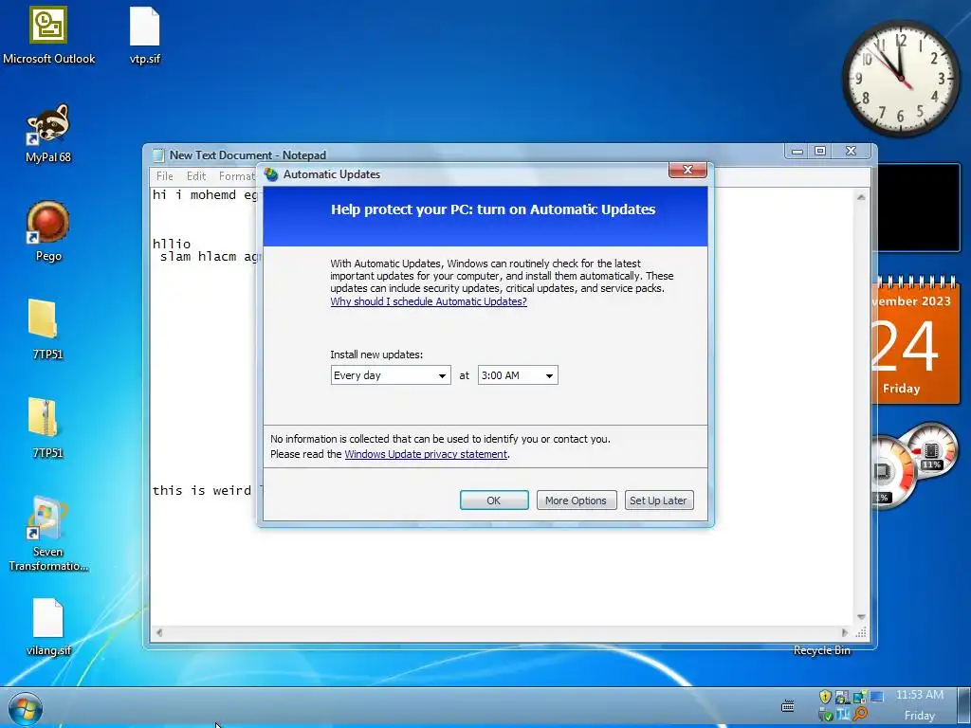Click the on-screen keyboard tray icon
This screenshot has height=728, width=971.
788,705
